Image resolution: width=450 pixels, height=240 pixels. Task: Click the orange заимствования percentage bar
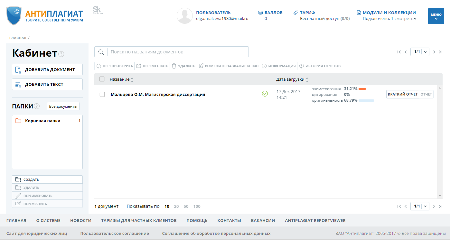(362, 89)
